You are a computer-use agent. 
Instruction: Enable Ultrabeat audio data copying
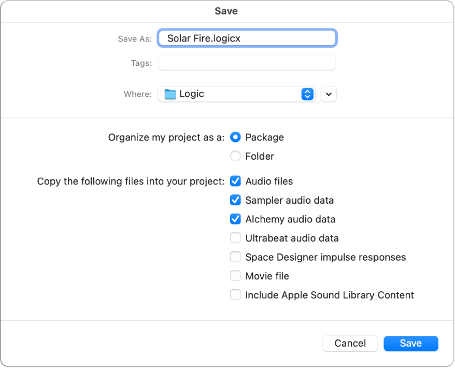[235, 238]
